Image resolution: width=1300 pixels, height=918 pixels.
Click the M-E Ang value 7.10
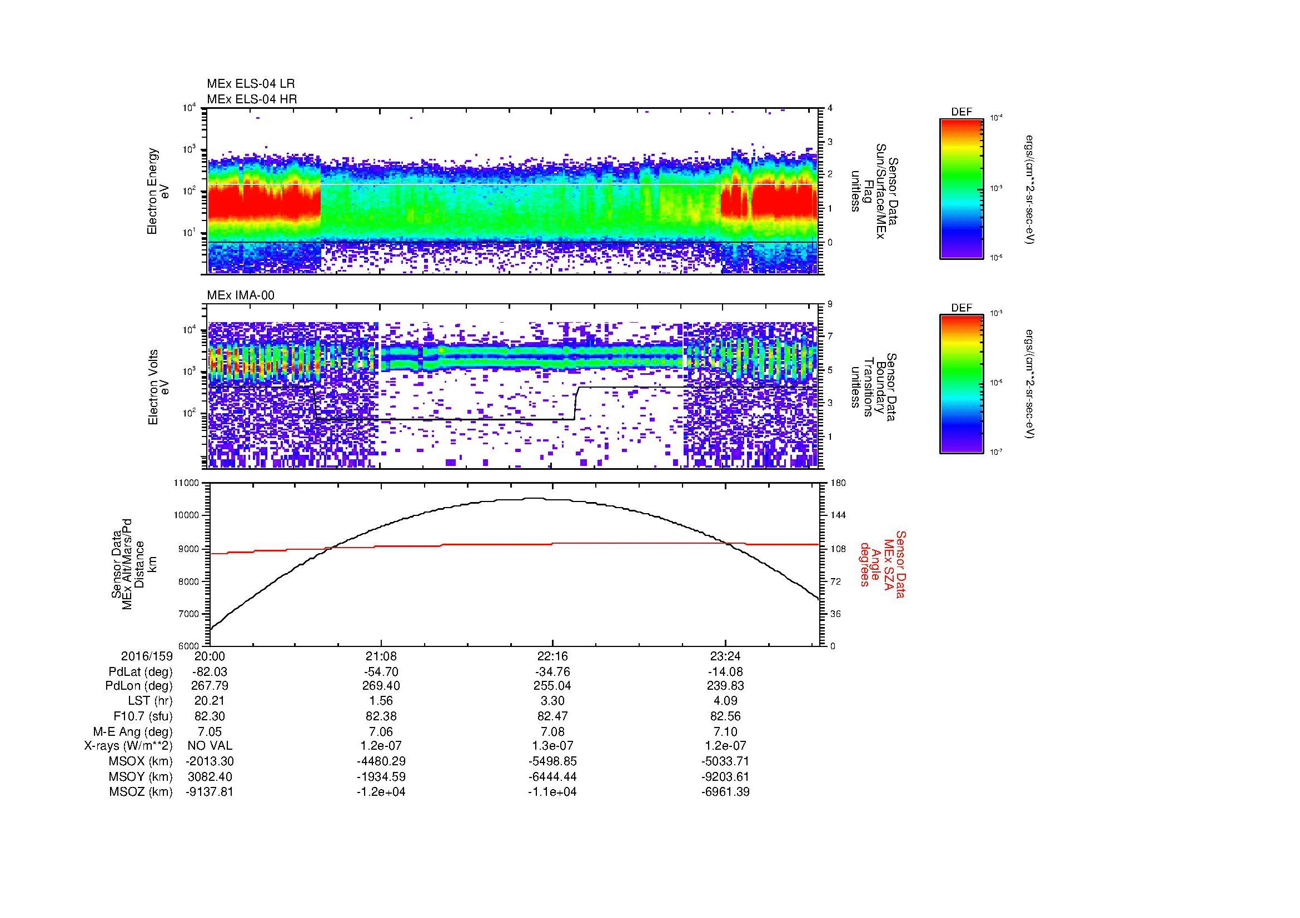[x=725, y=731]
